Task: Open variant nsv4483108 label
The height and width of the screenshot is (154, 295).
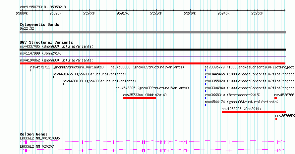Action: (99, 81)
